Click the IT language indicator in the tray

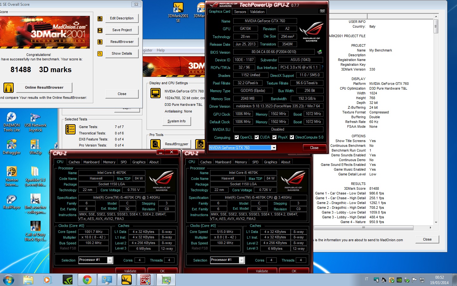(367, 279)
